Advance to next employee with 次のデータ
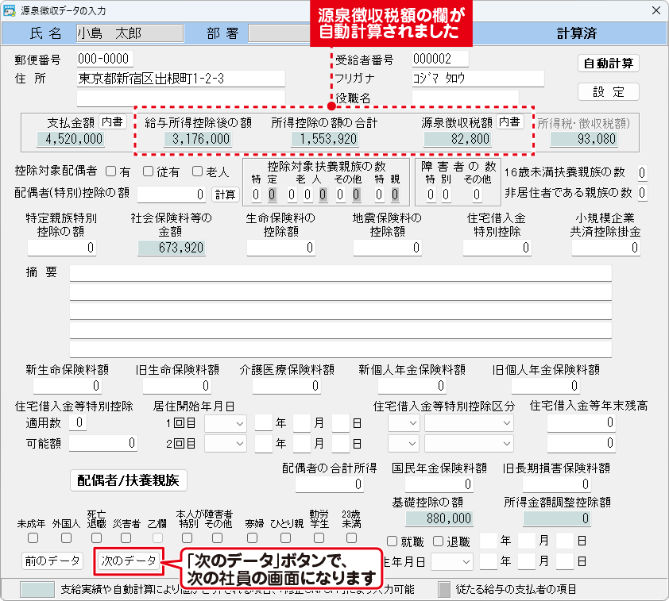The width and height of the screenshot is (669, 601). pos(129,561)
